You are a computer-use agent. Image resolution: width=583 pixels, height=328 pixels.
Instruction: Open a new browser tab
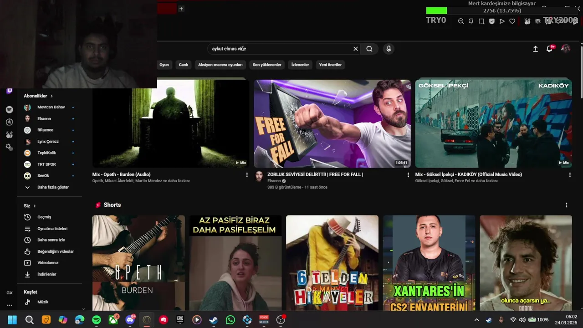[x=181, y=9]
